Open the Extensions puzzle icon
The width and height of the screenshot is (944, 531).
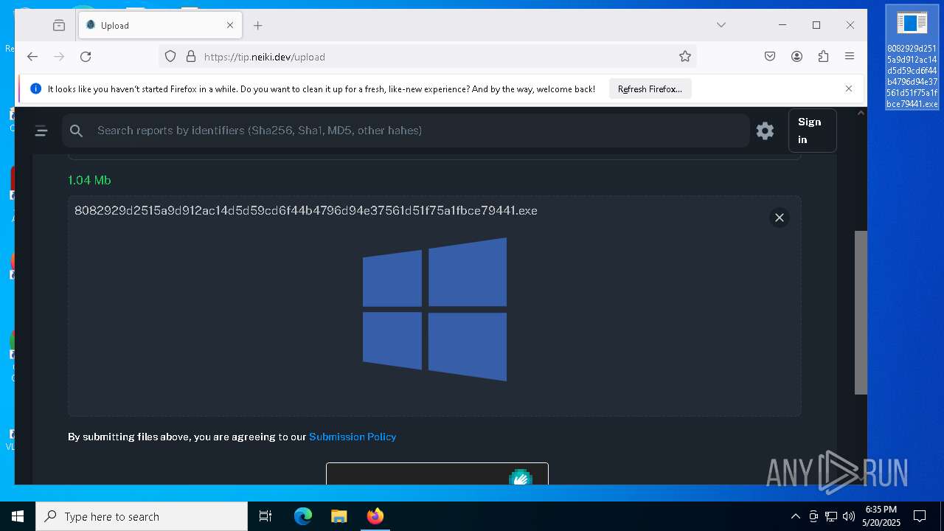pyautogui.click(x=823, y=57)
